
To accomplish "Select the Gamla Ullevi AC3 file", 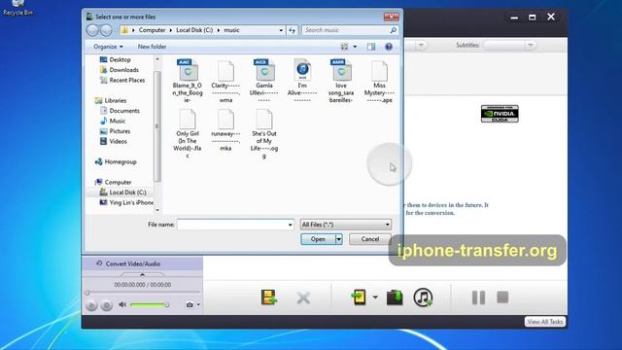I will point(264,81).
